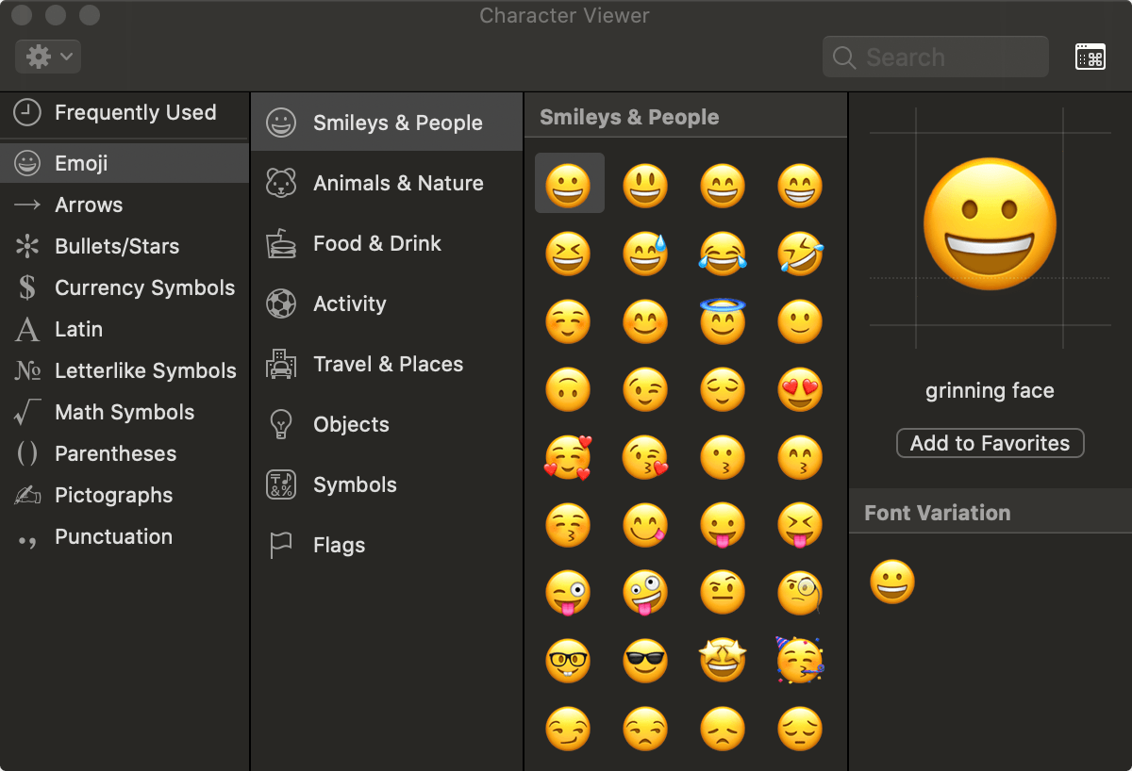
Task: Toggle the compact Character Viewer window icon
Action: 1090,57
